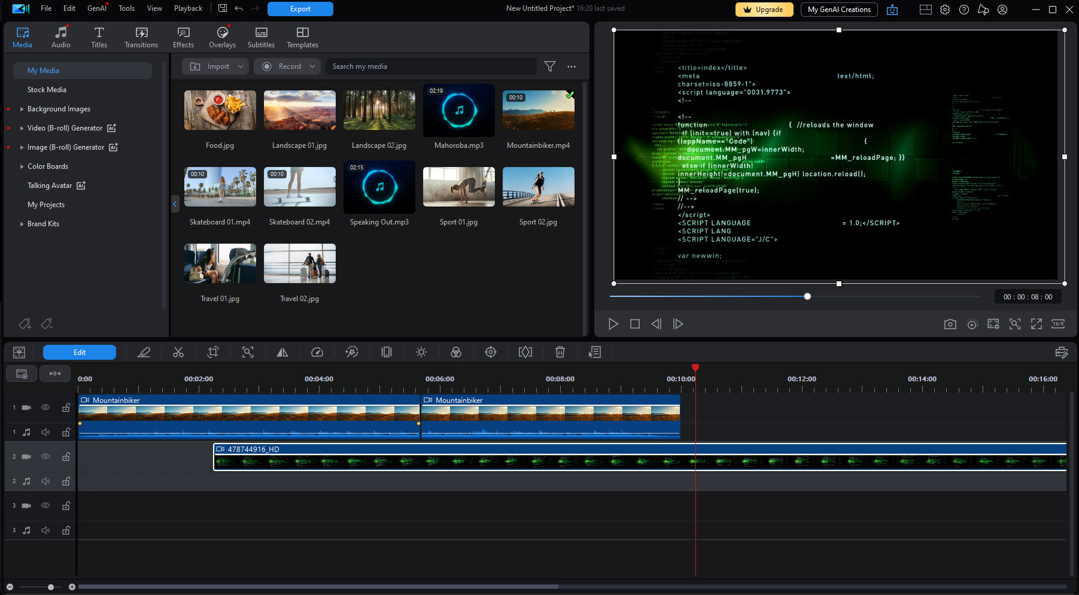Undo the last action
This screenshot has width=1079, height=595.
[239, 8]
